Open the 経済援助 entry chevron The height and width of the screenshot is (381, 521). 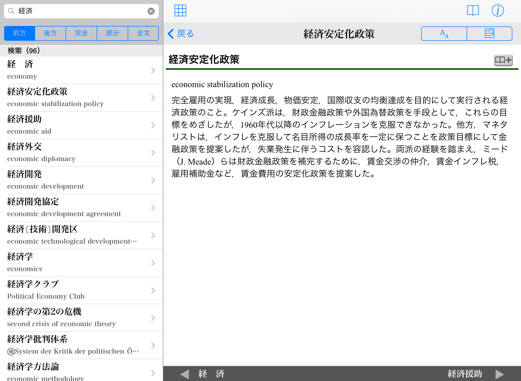click(x=153, y=125)
